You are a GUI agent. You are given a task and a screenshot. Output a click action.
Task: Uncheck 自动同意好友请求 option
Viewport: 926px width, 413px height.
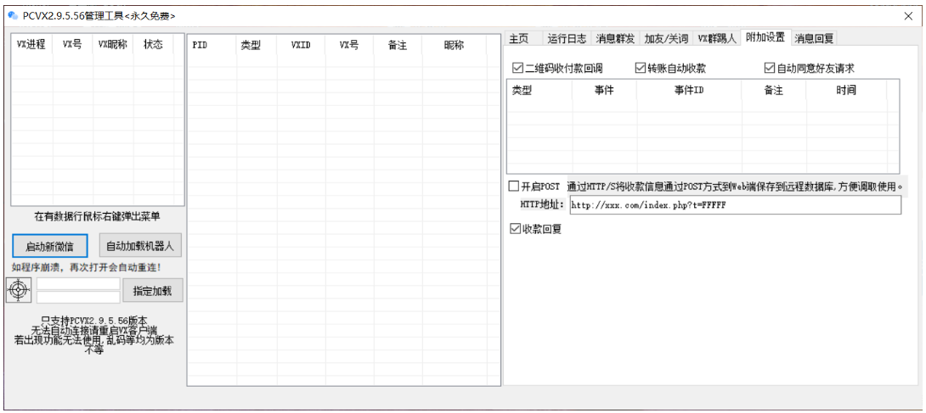coord(770,68)
